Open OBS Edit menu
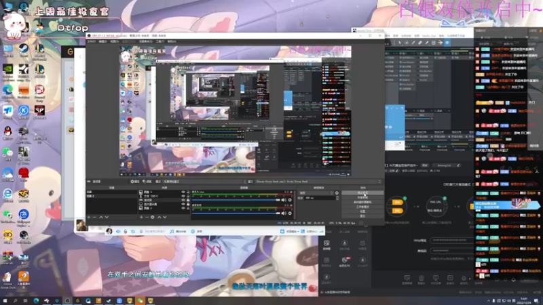543x305 pixels. coord(103,41)
